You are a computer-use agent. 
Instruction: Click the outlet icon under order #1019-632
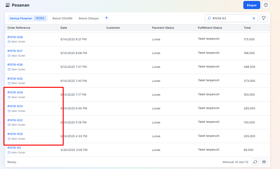(x=9, y=125)
